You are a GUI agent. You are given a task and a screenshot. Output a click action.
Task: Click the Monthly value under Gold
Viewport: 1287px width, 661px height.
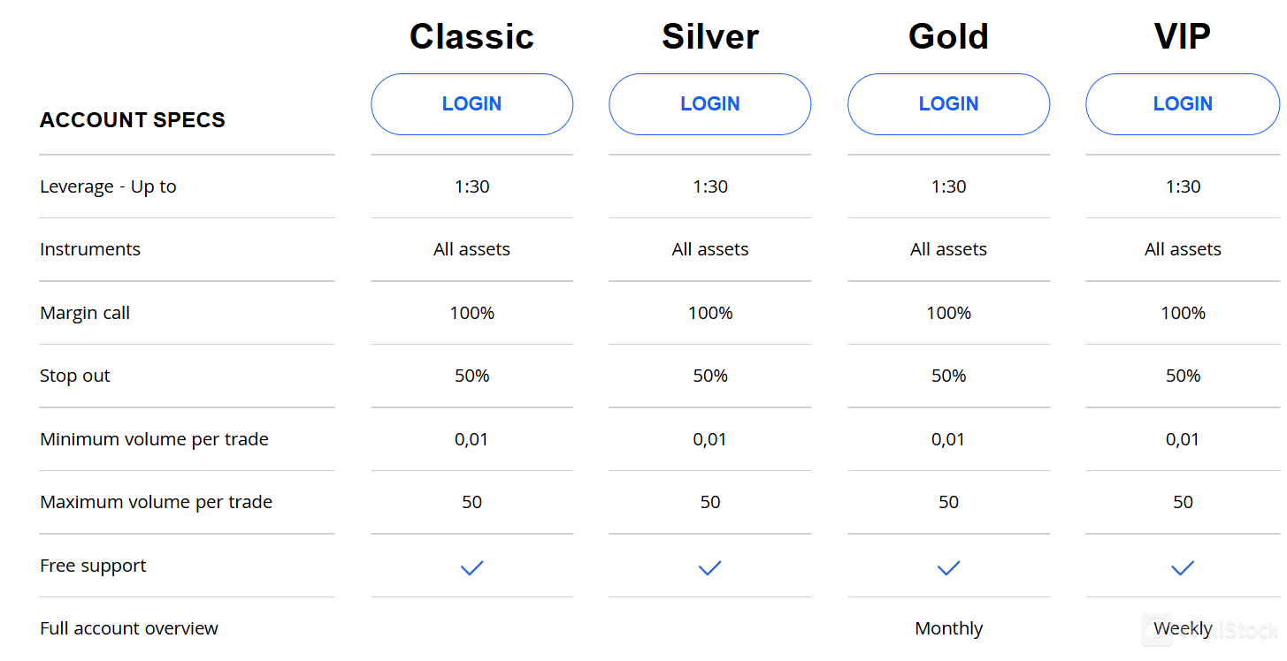pyautogui.click(x=948, y=627)
